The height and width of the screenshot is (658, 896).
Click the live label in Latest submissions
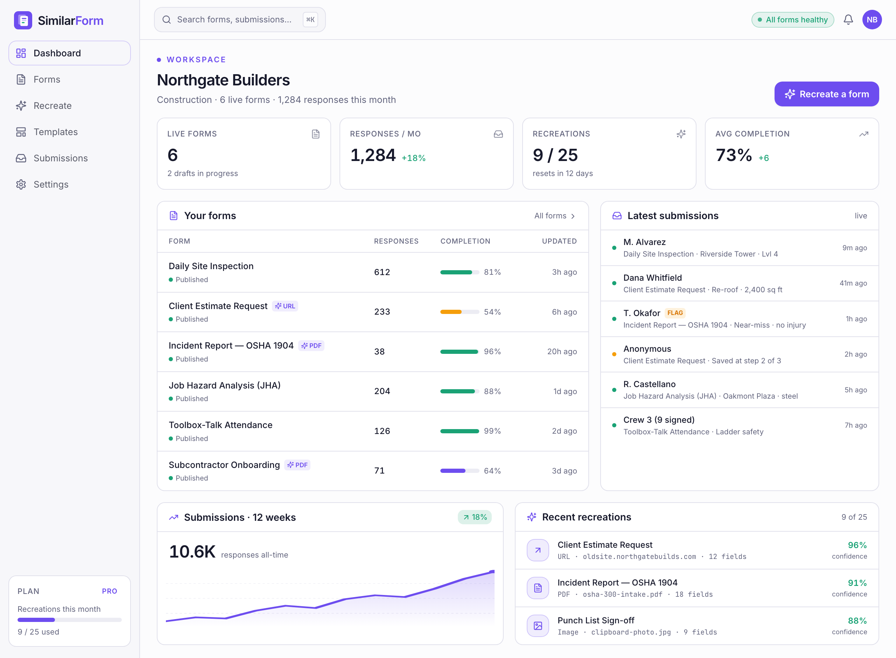(861, 216)
